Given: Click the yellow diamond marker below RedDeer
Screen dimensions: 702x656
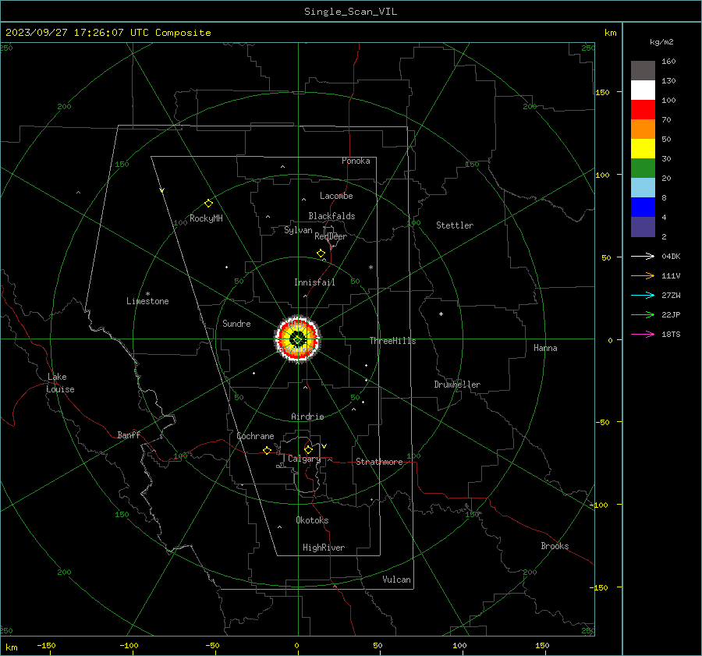Looking at the screenshot, I should (321, 254).
